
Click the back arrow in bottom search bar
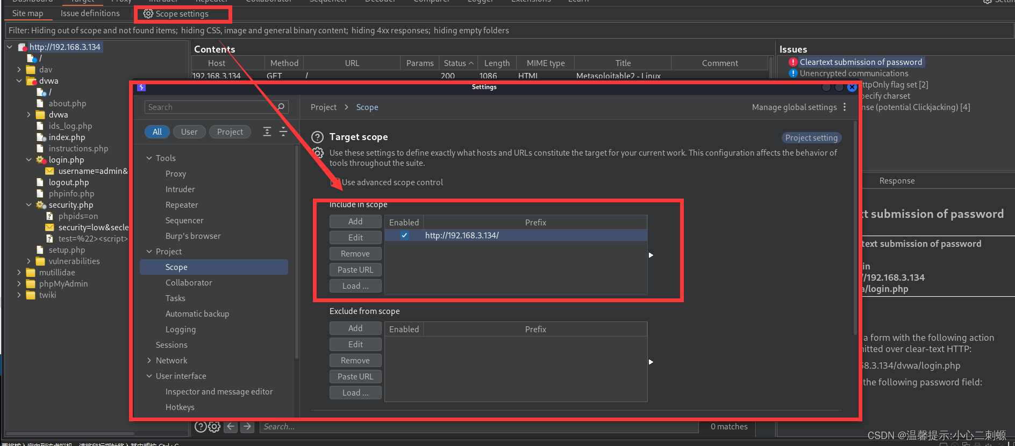coord(231,427)
